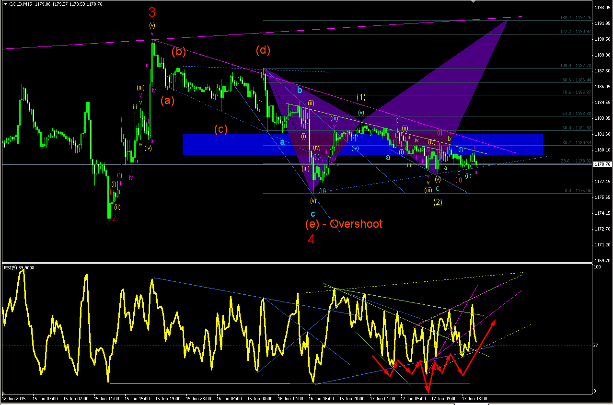
Task: Click Fibonacci label 38.2 - 1180.54
Action: (577, 143)
